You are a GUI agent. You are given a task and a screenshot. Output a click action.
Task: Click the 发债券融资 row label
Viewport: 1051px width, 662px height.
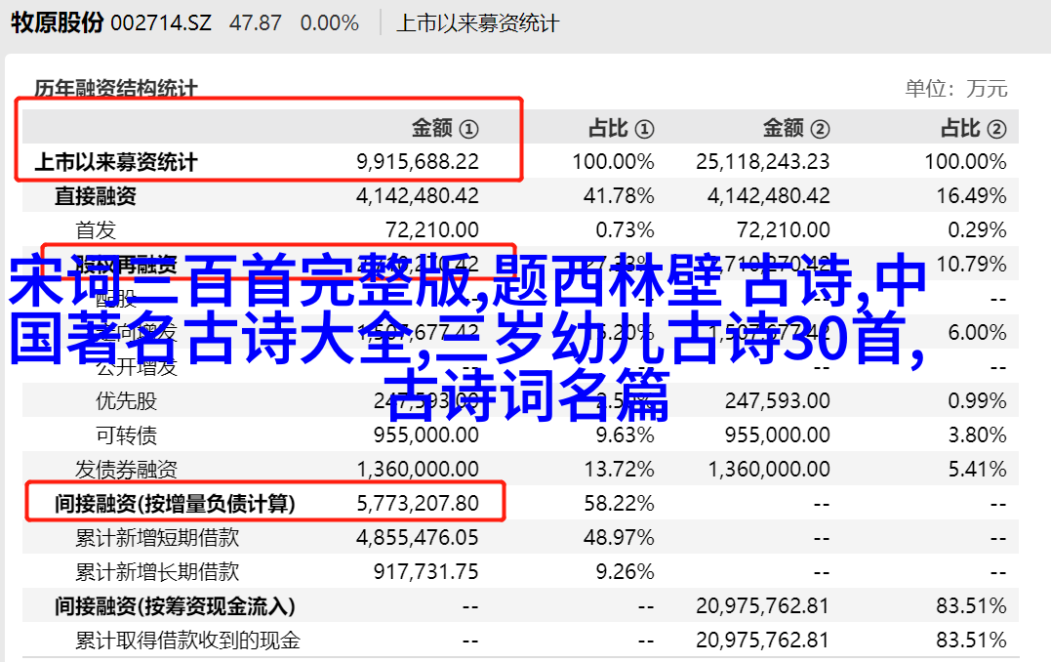point(126,471)
